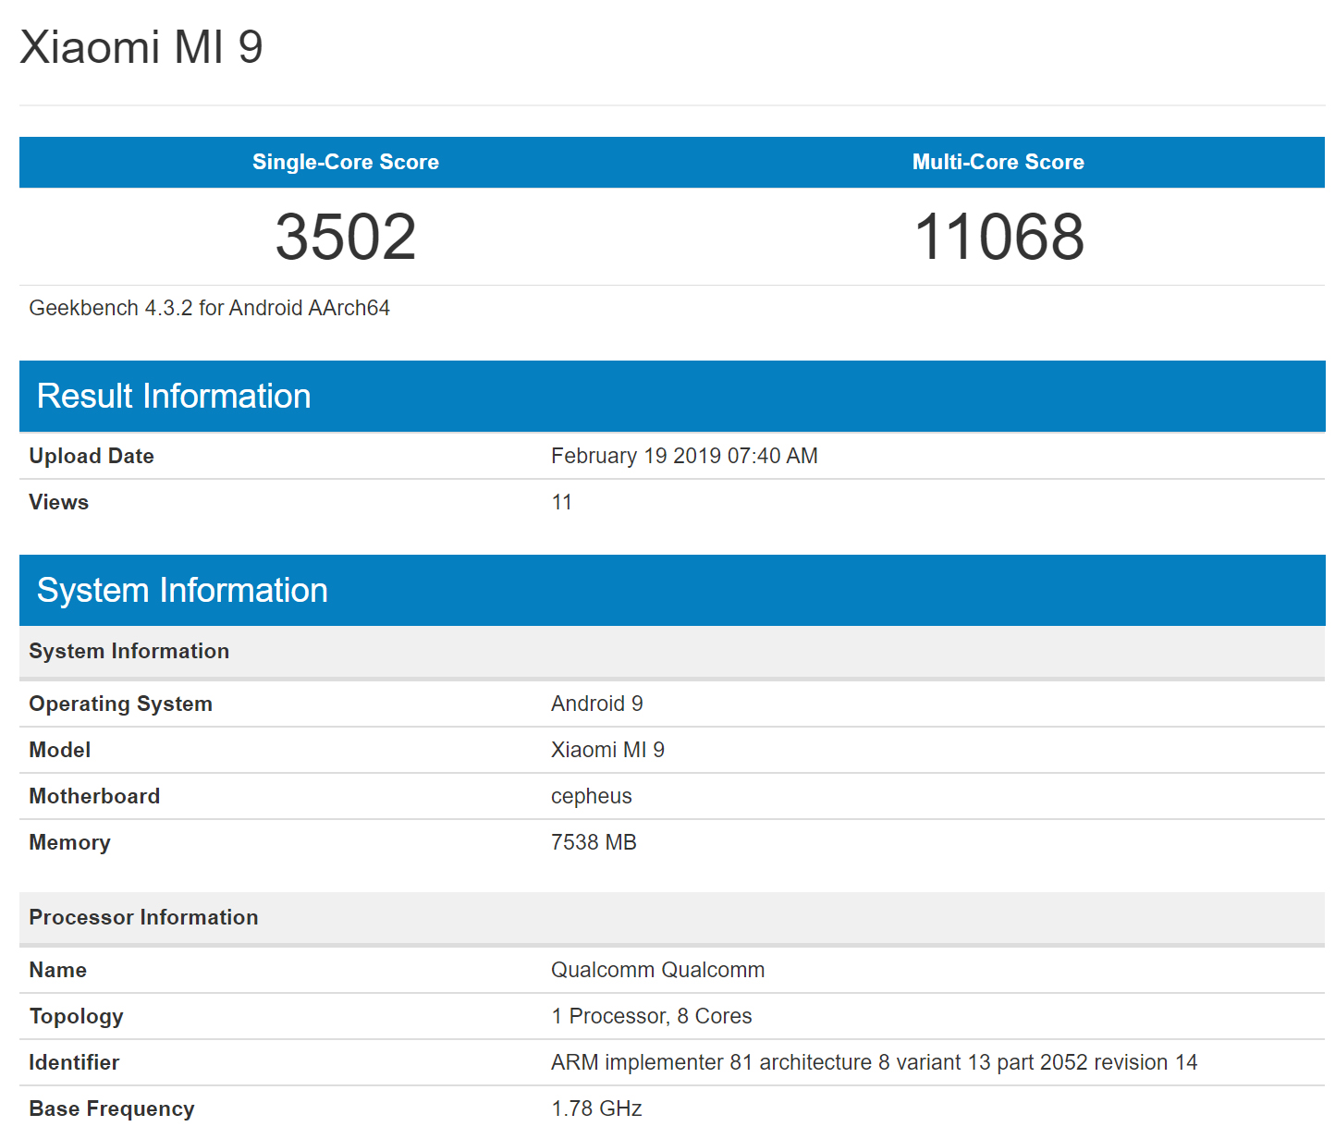Screen dimensions: 1335x1139
Task: Click the Single-Core Score header
Action: pyautogui.click(x=345, y=162)
